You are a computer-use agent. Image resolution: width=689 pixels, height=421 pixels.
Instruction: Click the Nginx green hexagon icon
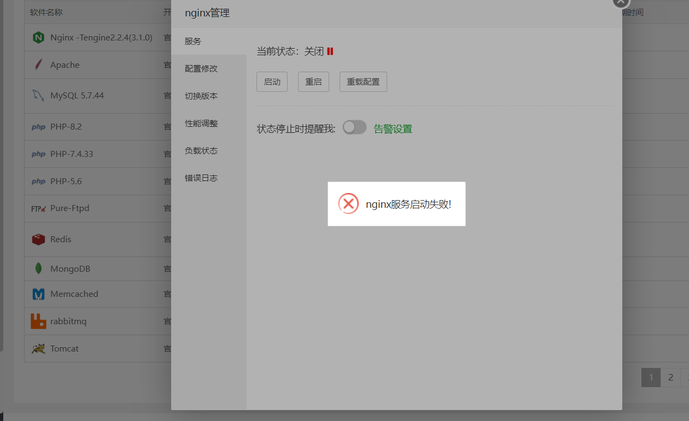(38, 38)
